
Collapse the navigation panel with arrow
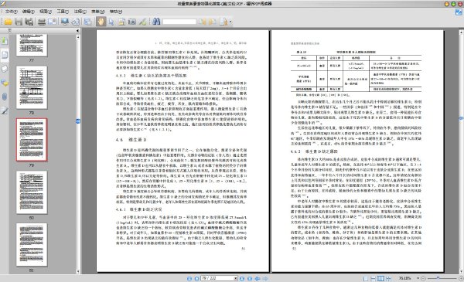[x=77, y=30]
